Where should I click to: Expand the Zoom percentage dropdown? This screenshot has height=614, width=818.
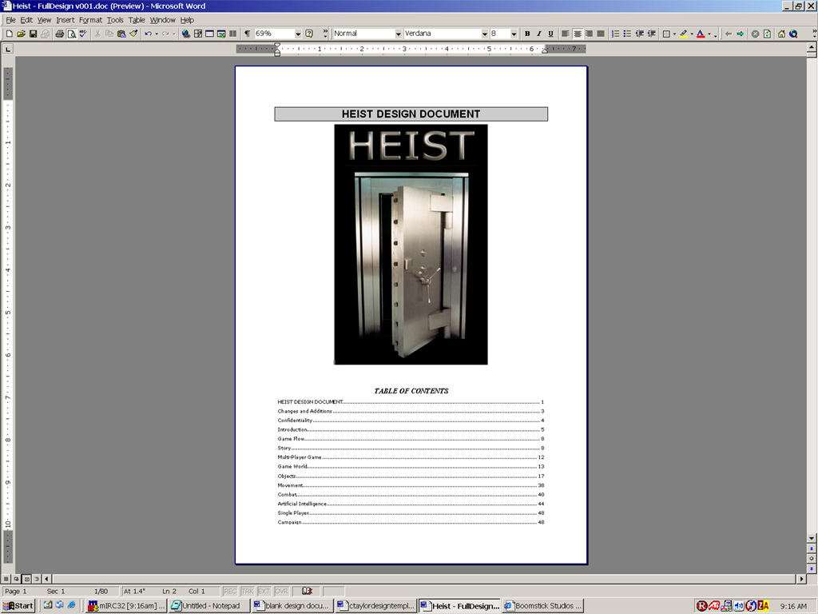pos(297,34)
